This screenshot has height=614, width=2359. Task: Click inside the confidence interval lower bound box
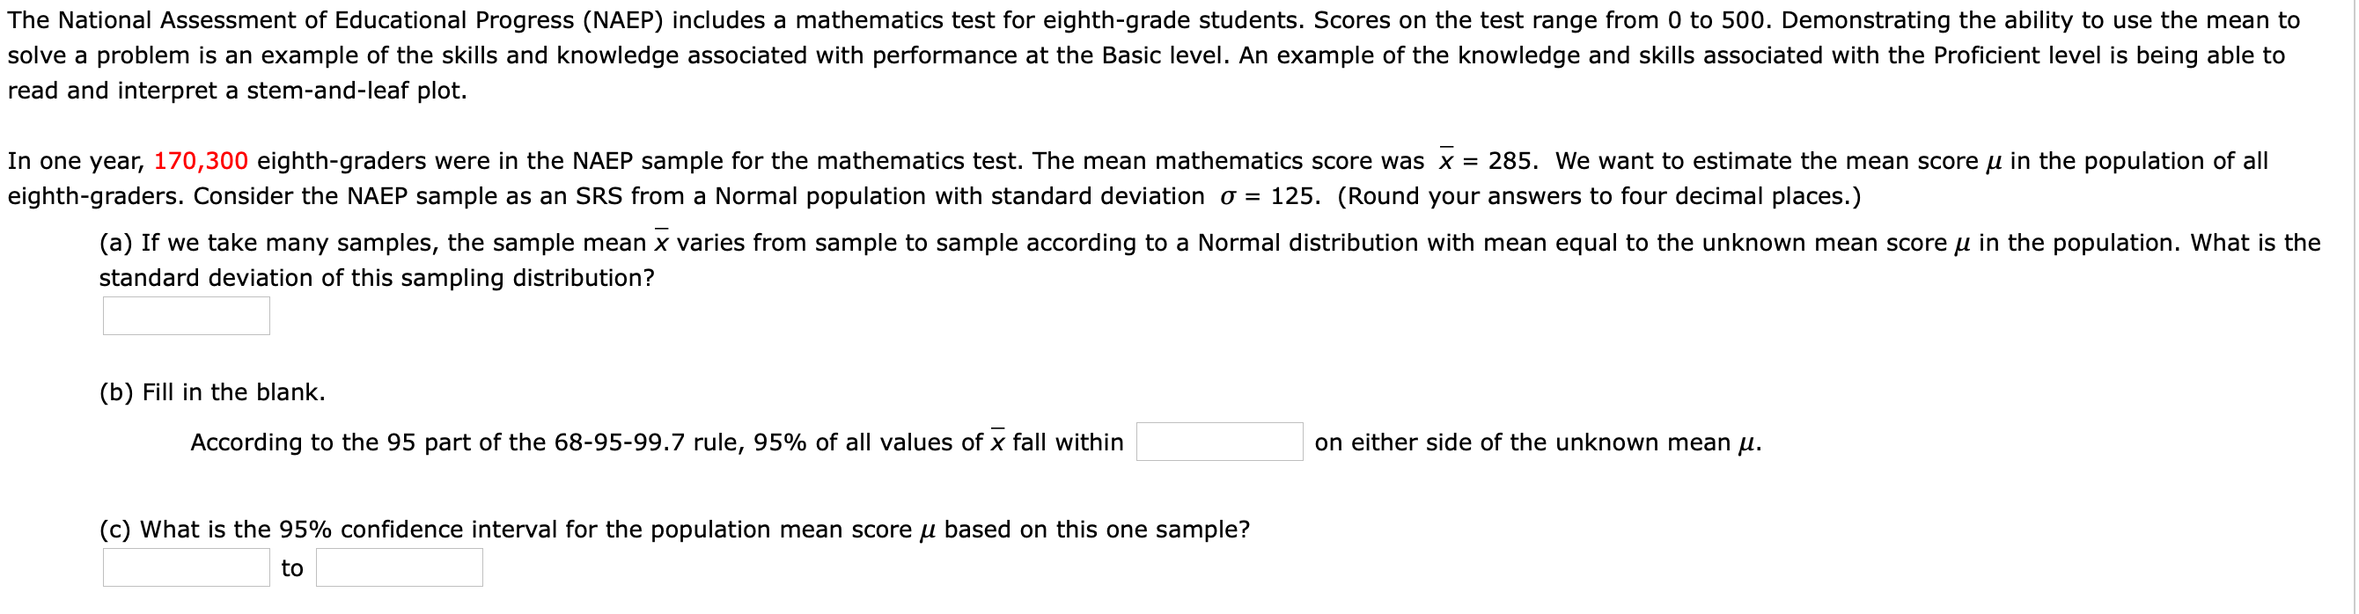click(186, 567)
